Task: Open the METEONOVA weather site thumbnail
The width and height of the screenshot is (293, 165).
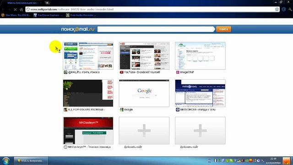Action: (x=200, y=93)
